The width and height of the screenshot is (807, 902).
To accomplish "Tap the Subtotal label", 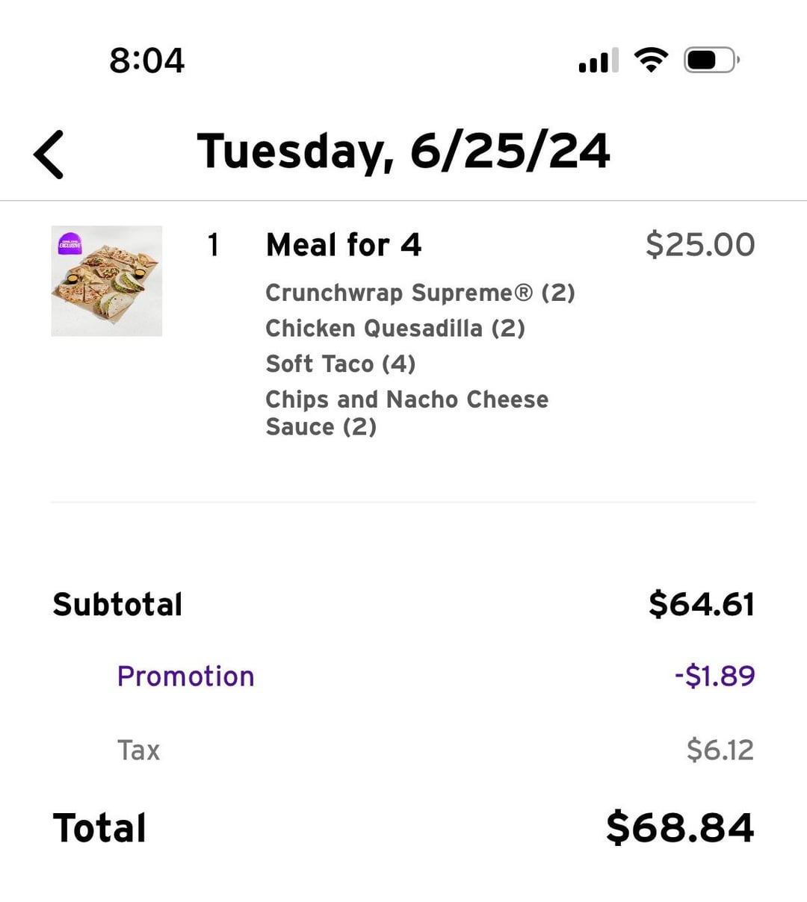I will (117, 605).
